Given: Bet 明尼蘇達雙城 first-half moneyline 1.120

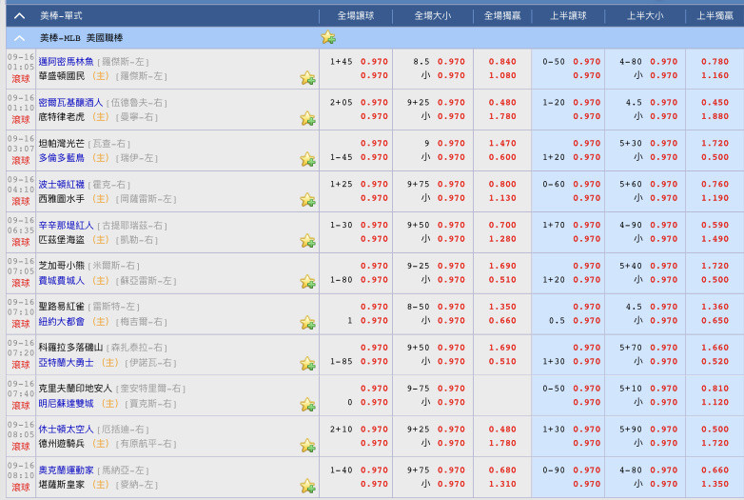Looking at the screenshot, I should pos(715,402).
